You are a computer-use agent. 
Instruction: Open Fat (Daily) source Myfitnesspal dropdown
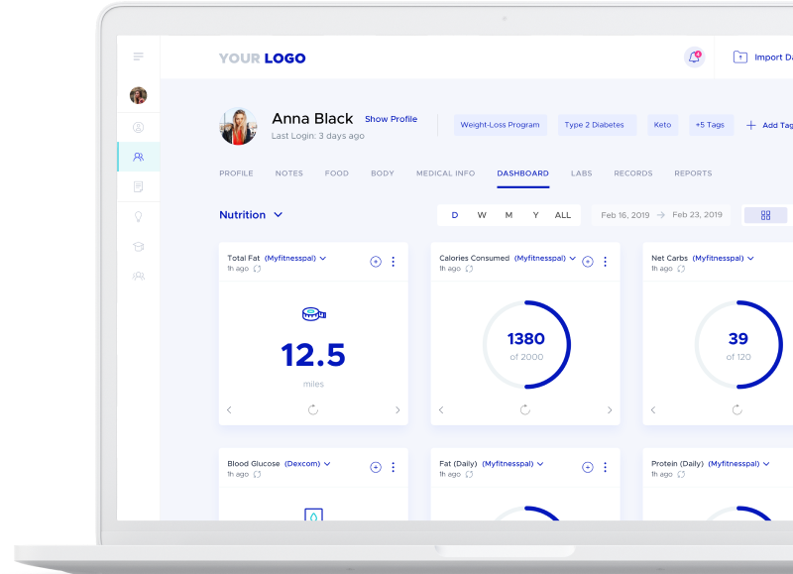click(x=512, y=464)
